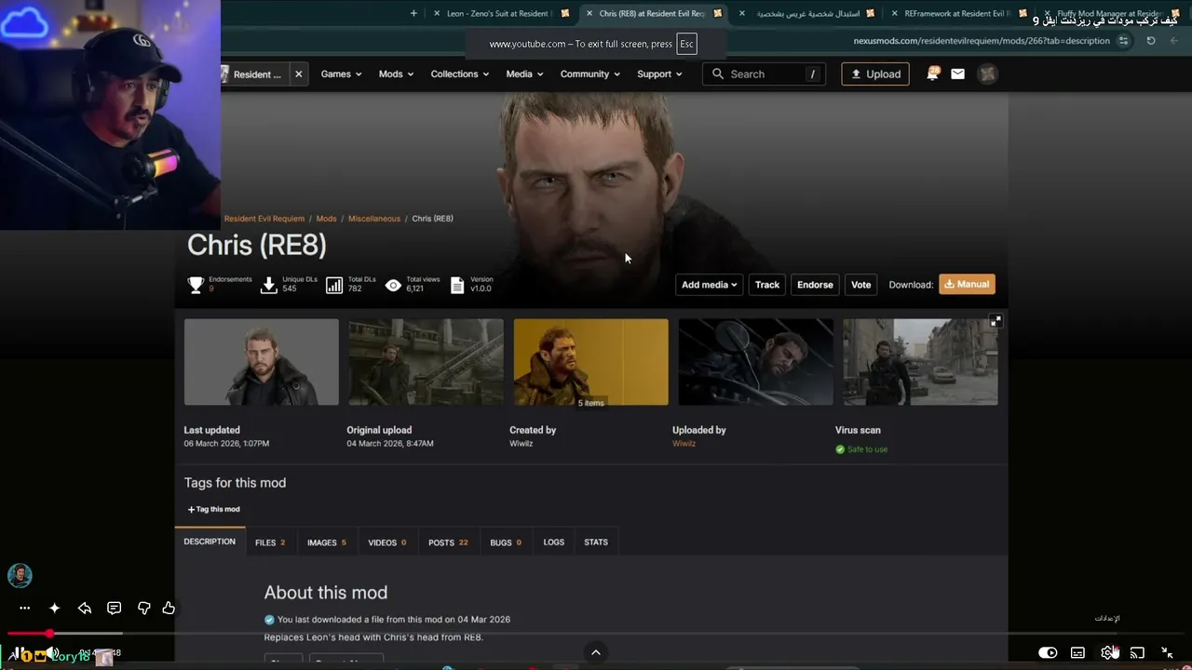1192x670 pixels.
Task: Click the Nexus Mods search field
Action: coord(764,74)
